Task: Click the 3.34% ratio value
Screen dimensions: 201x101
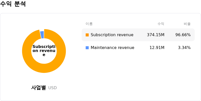Action: (x=184, y=48)
